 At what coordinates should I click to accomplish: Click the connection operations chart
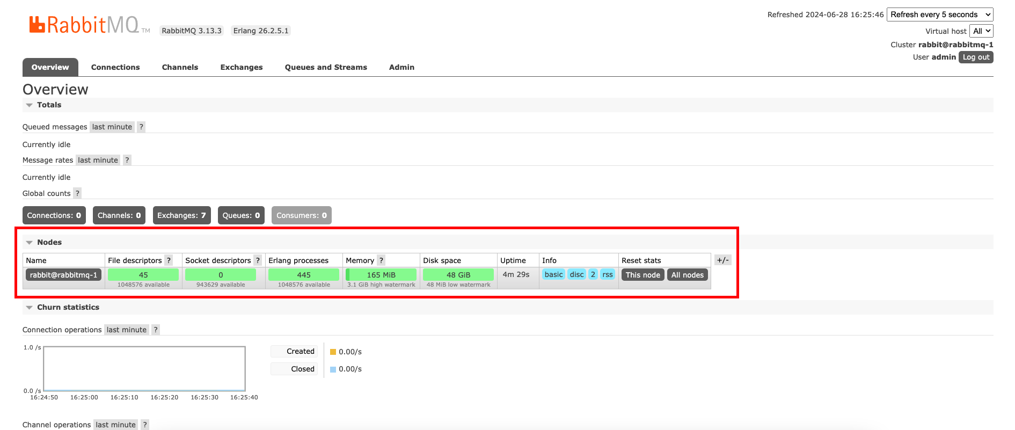tap(144, 368)
